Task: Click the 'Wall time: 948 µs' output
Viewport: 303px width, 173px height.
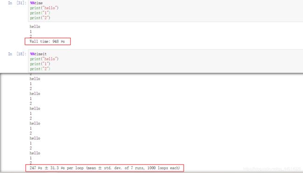Action: pyautogui.click(x=48, y=42)
